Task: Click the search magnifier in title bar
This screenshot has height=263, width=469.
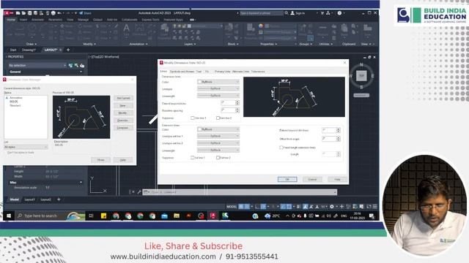Action: tap(287, 13)
